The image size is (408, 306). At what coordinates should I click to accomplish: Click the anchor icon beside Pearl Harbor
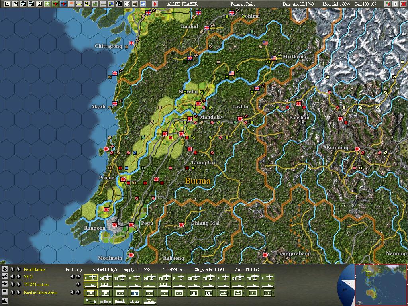(x=4, y=269)
